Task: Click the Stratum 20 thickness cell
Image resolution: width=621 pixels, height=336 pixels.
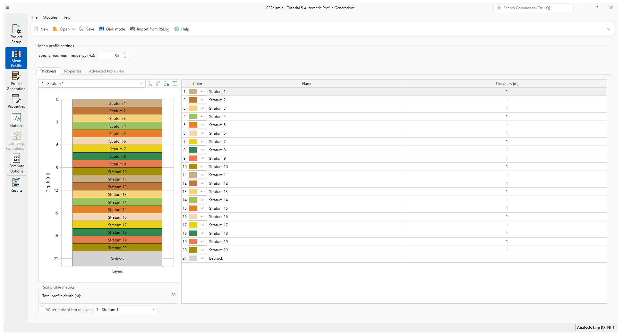Action: (x=507, y=250)
